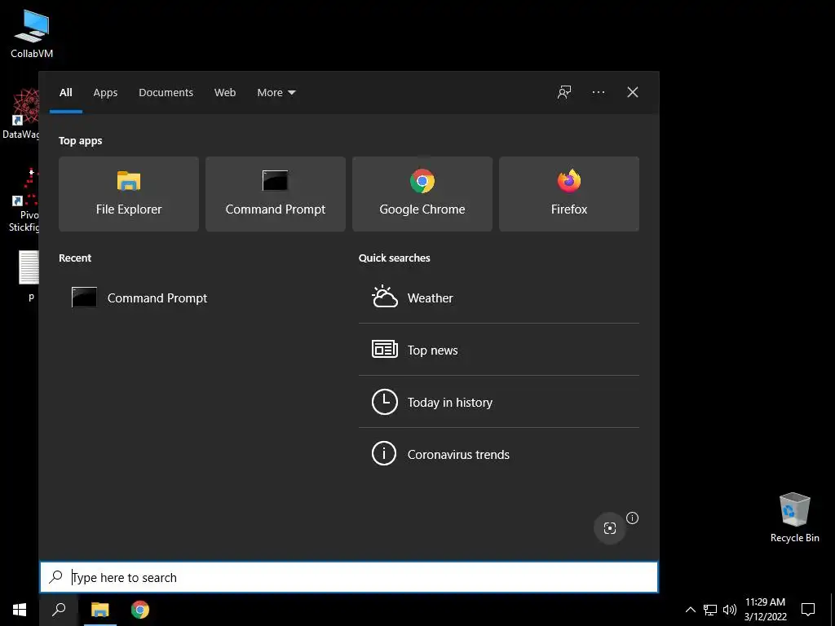This screenshot has height=626, width=835.
Task: Select the Pivot Stickfigure desktop shortcut
Action: click(24, 201)
